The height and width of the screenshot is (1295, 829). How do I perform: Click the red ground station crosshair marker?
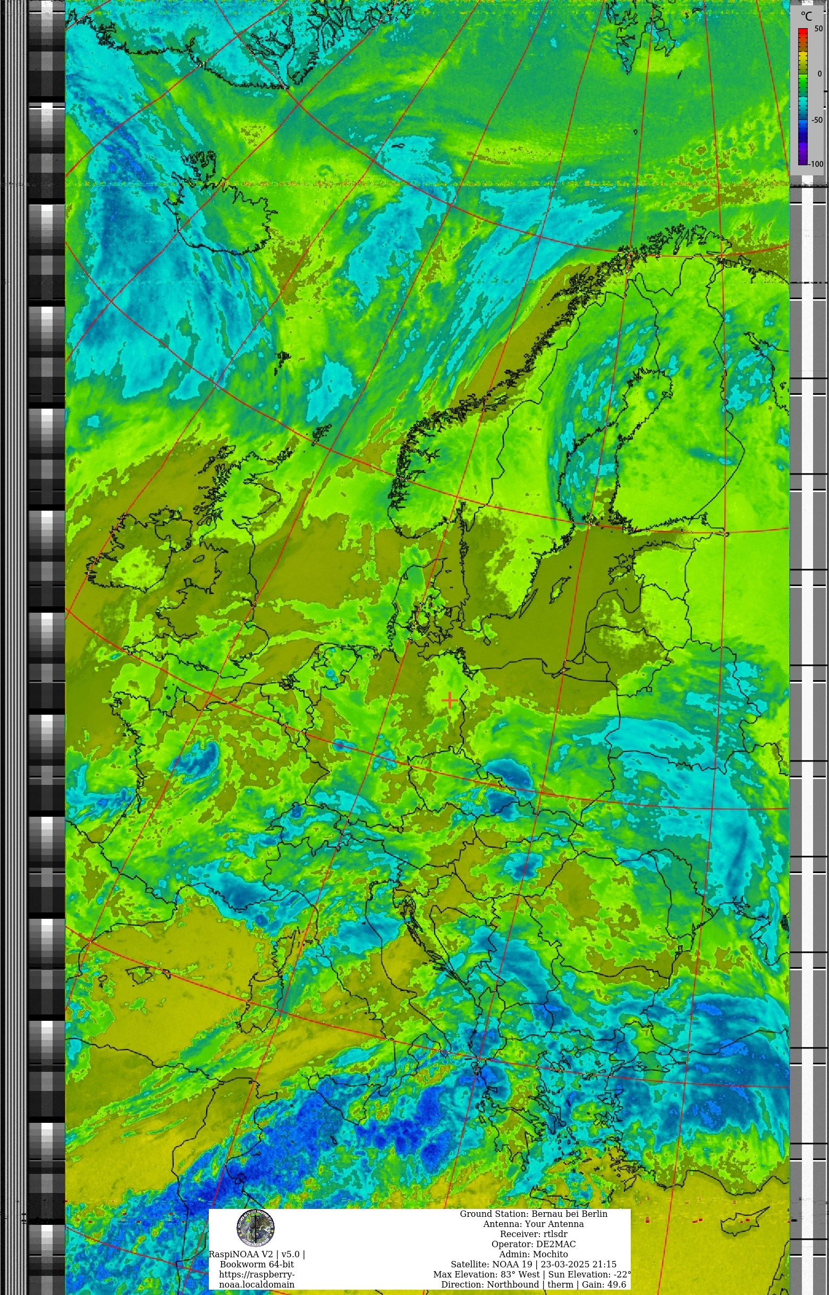tap(450, 700)
